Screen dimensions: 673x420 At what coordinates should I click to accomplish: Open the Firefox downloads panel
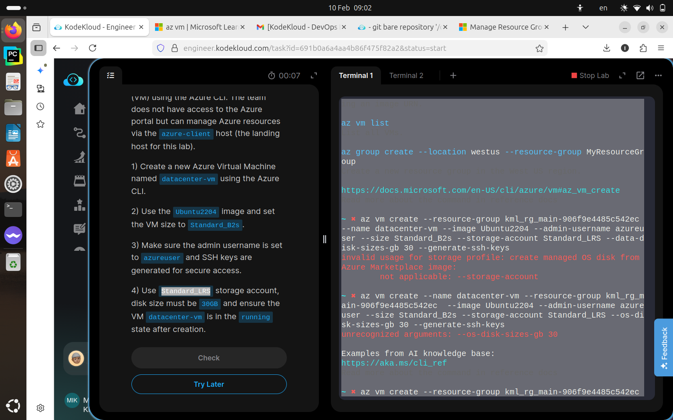pos(607,48)
